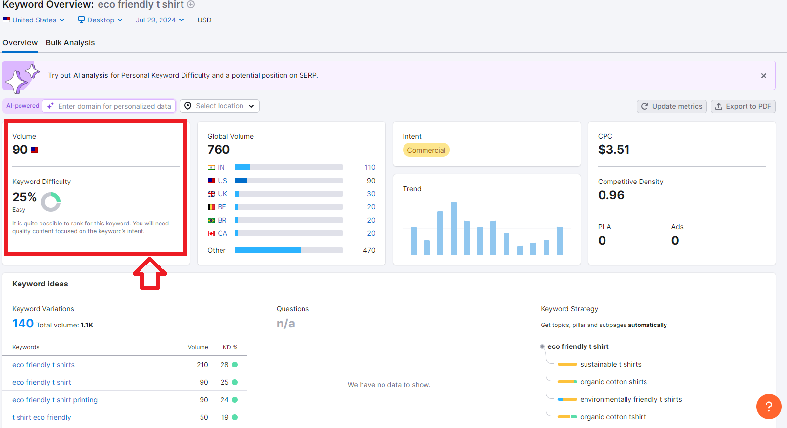
Task: Click the location pin icon
Action: (x=188, y=106)
